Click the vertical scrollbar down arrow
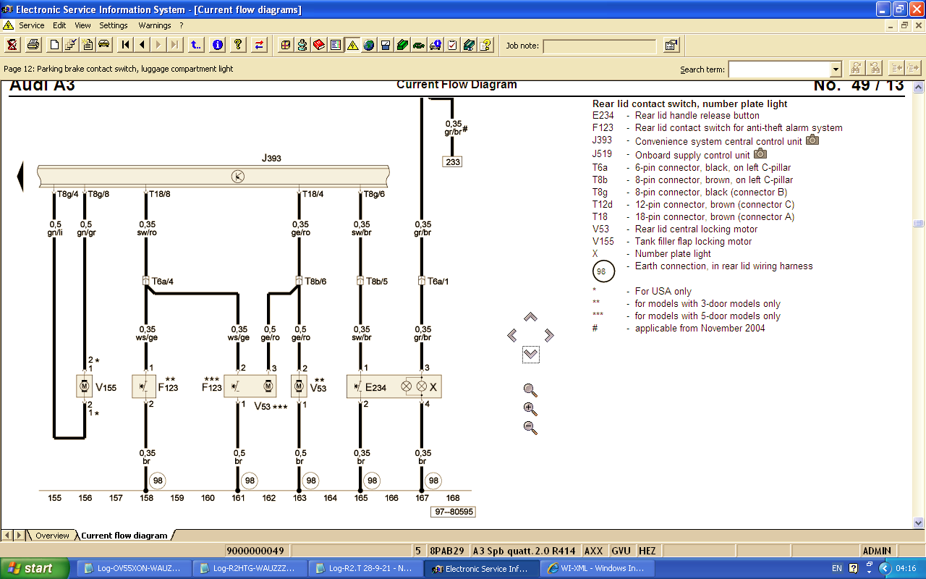 click(919, 523)
